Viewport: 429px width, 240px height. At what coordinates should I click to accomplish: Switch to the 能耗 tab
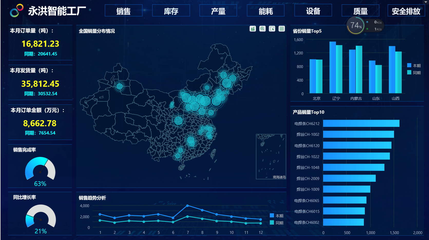point(266,11)
